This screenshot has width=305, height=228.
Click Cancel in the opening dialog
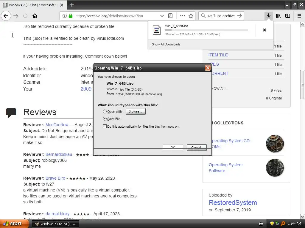(197, 147)
